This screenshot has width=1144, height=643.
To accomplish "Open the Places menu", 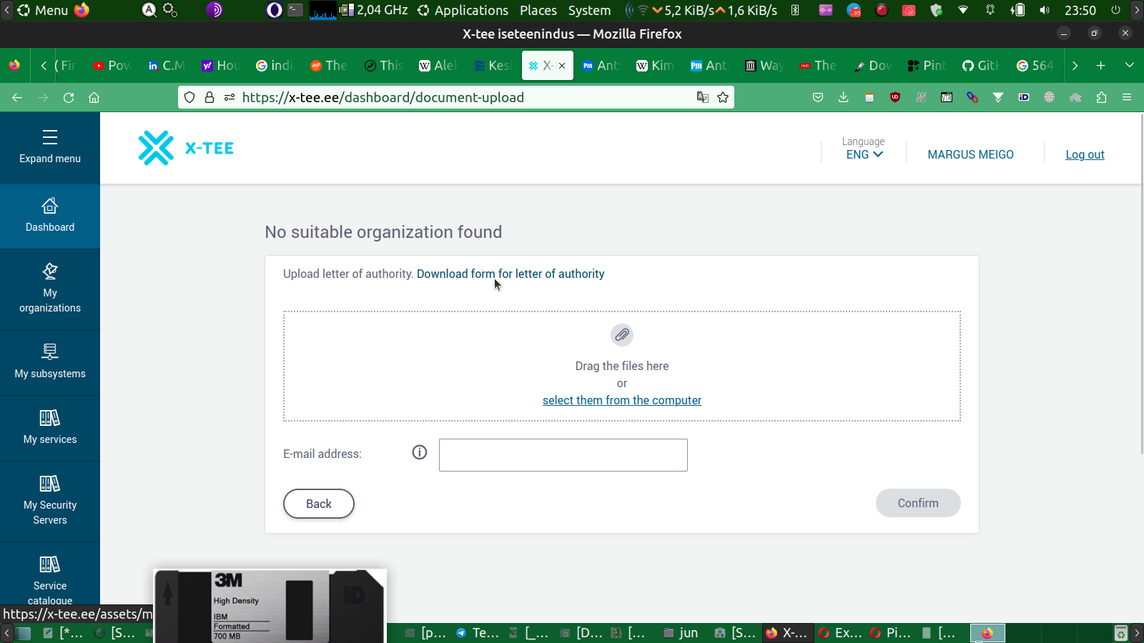I will tap(538, 11).
